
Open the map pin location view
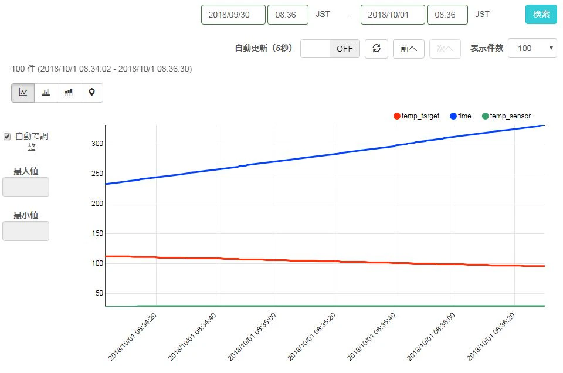click(x=91, y=93)
